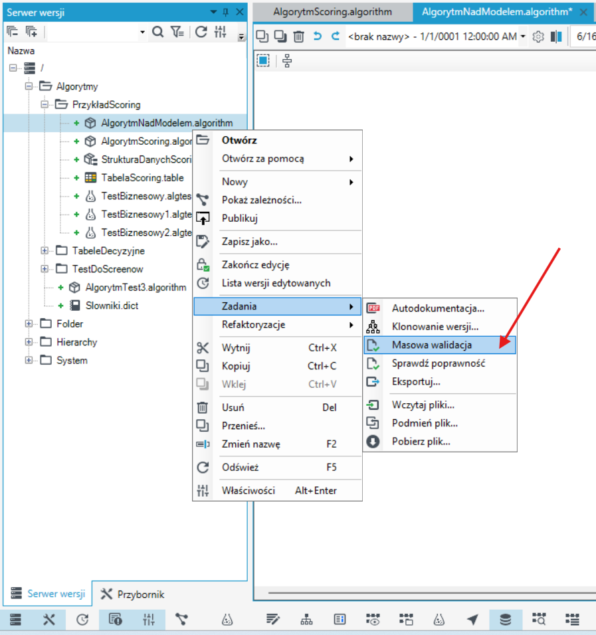Viewport: 596px width, 635px height.
Task: Select Slowniki.dict in the tree
Action: pyautogui.click(x=112, y=306)
